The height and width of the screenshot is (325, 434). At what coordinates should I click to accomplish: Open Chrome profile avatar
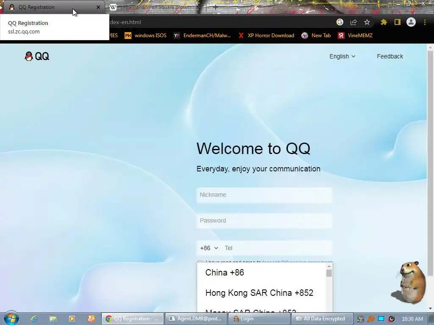(411, 22)
